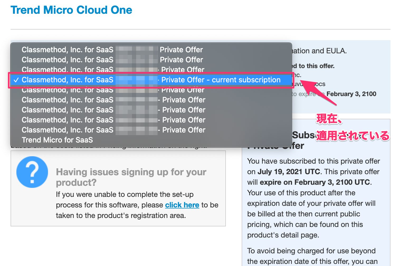Open the Trend Micro Cloud One product heading
The image size is (400, 266).
(x=71, y=10)
